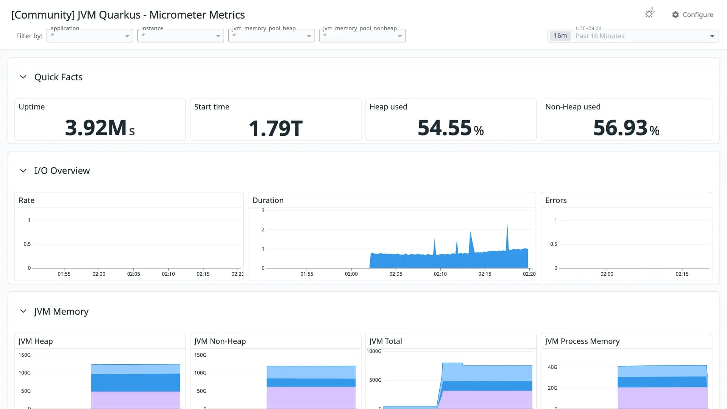Click the I/O Overview section title
The height and width of the screenshot is (409, 727).
click(62, 171)
